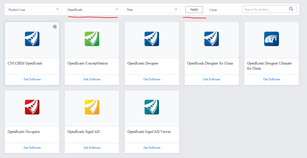Click the yellow OpenRoads SignCAD icon
The width and height of the screenshot is (307, 158).
(x=92, y=107)
